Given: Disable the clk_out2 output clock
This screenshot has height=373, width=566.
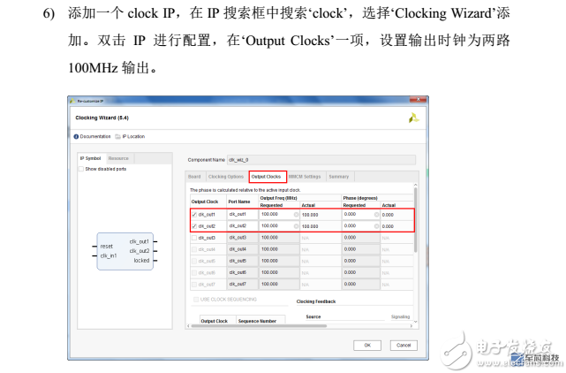Looking at the screenshot, I should click(x=194, y=226).
